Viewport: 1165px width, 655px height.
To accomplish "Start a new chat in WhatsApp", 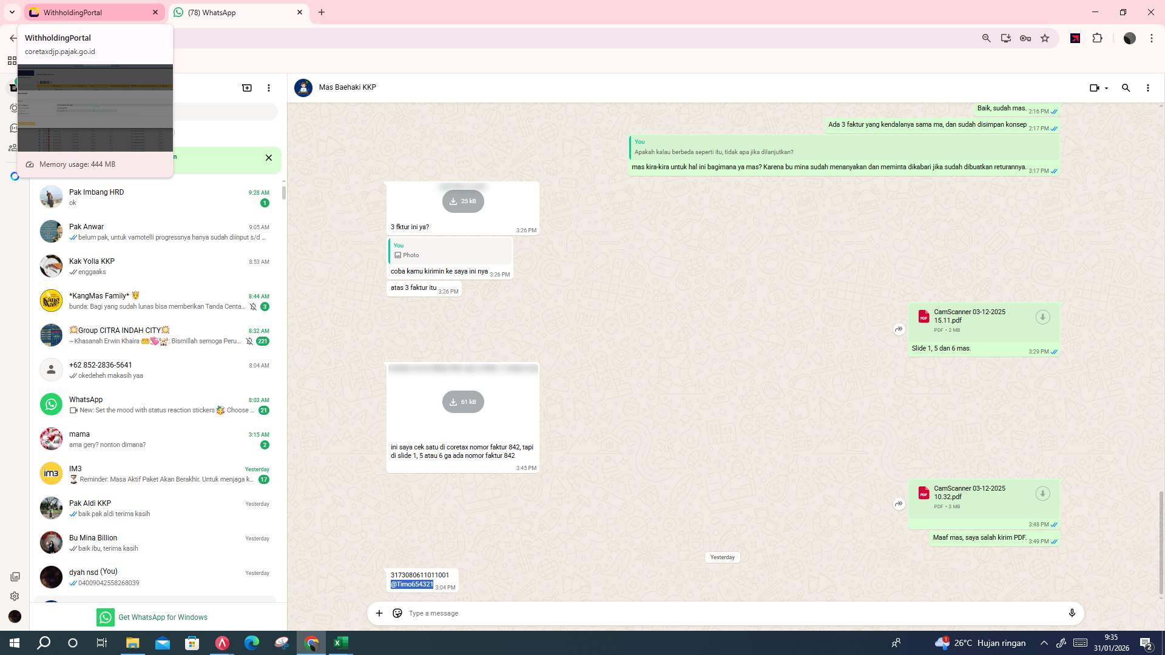I will [247, 87].
